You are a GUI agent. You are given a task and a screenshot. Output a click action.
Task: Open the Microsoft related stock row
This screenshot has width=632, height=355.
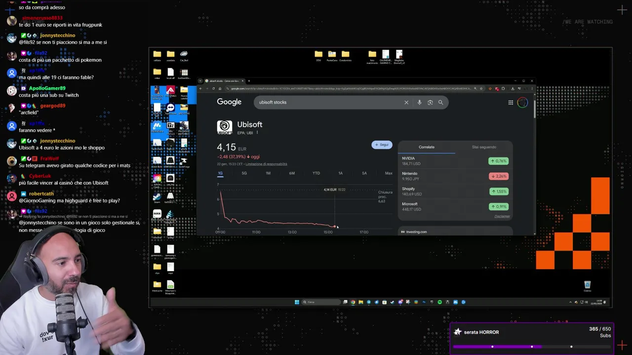455,207
